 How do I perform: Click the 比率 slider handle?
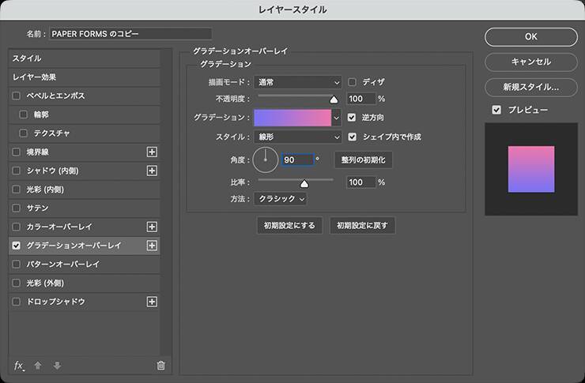(x=304, y=183)
